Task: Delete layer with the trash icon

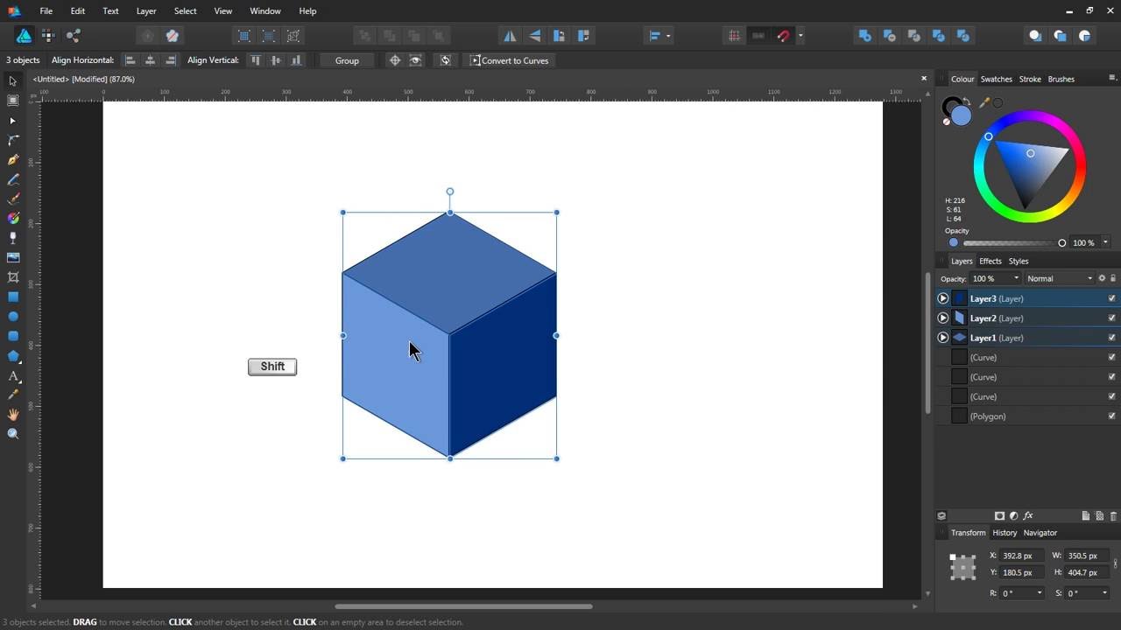Action: point(1113,516)
